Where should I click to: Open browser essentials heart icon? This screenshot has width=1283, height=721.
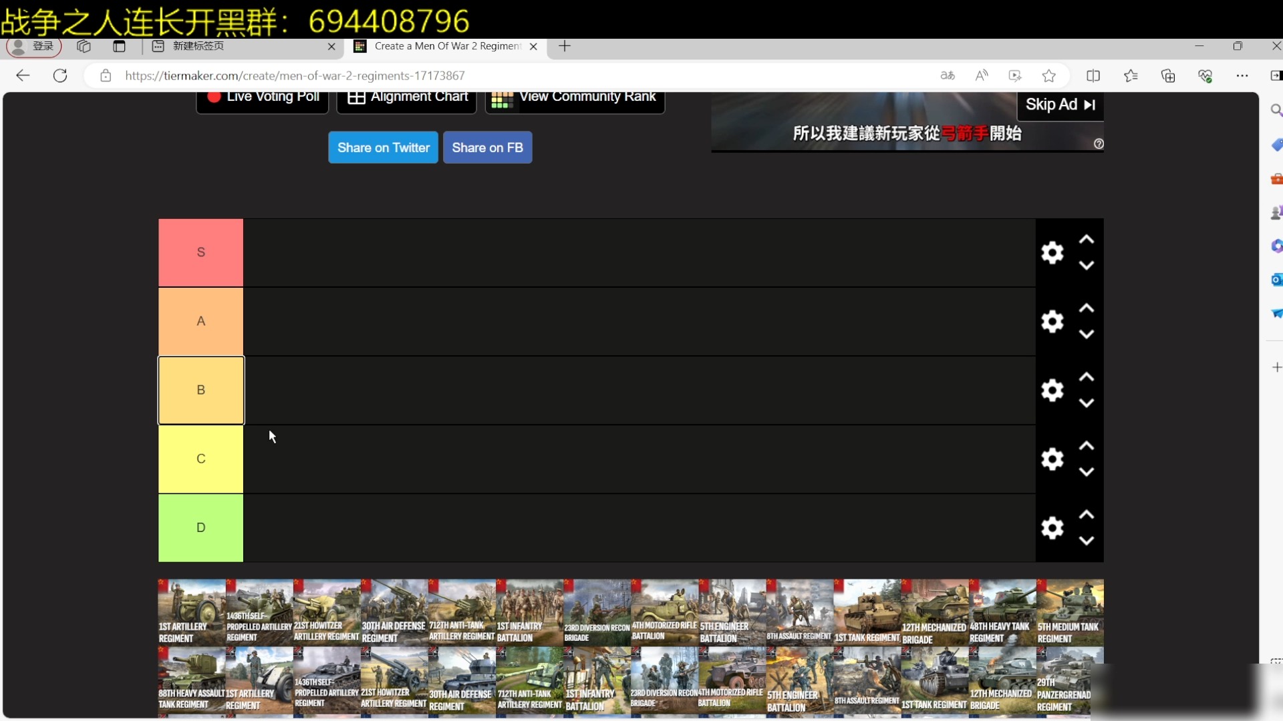click(x=1205, y=75)
